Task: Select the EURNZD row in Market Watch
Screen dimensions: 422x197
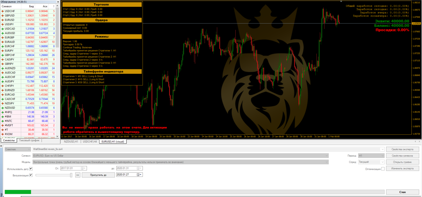Action: point(28,90)
